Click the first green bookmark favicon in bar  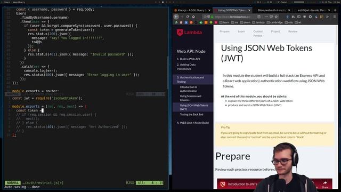[176, 22]
